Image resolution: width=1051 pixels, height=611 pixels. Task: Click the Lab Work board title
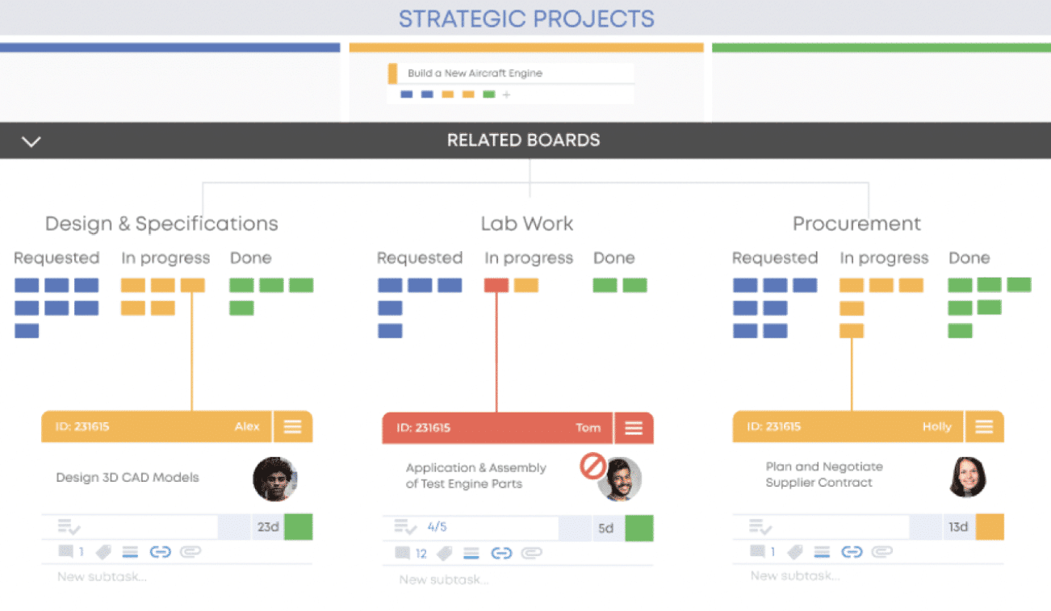click(x=527, y=224)
